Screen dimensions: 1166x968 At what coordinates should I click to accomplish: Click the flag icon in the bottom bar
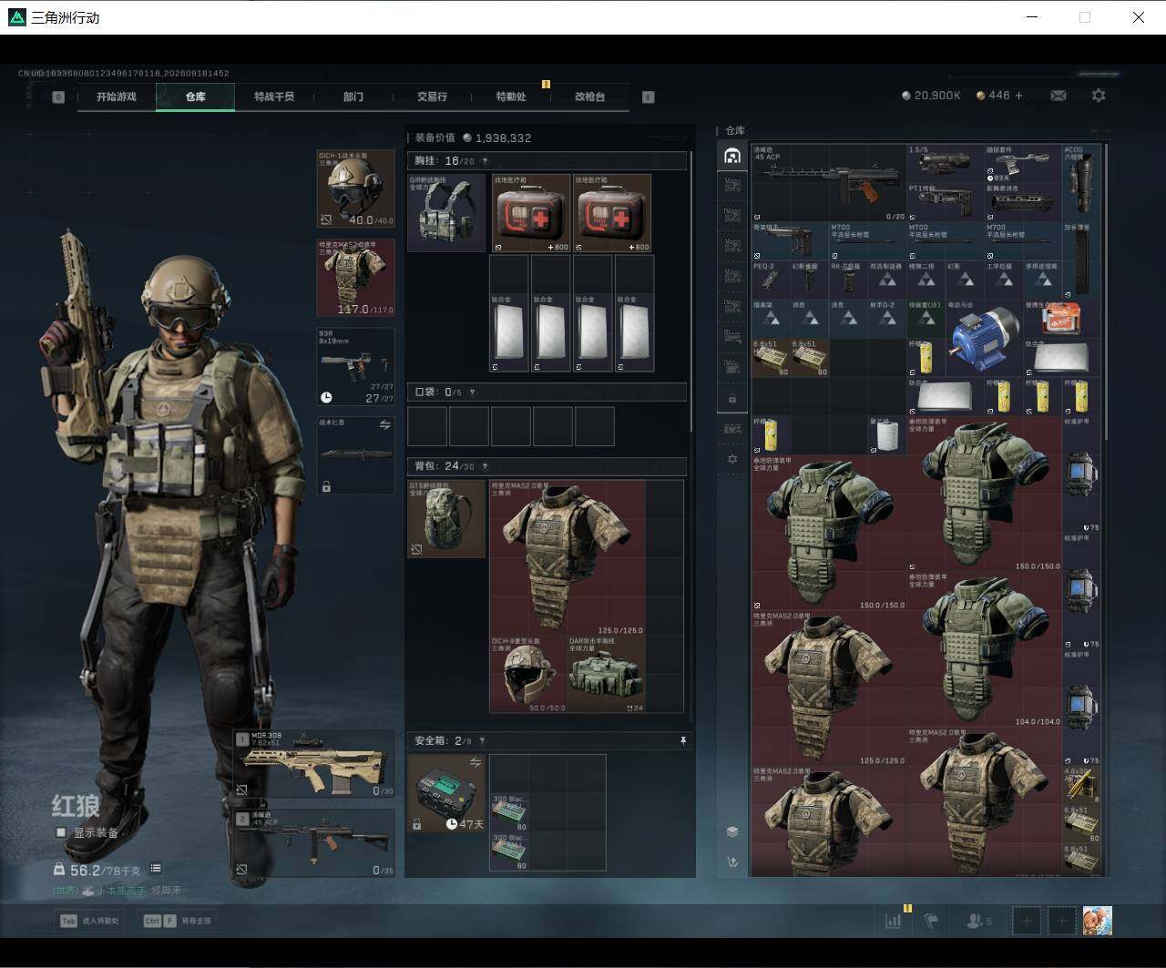click(x=931, y=921)
